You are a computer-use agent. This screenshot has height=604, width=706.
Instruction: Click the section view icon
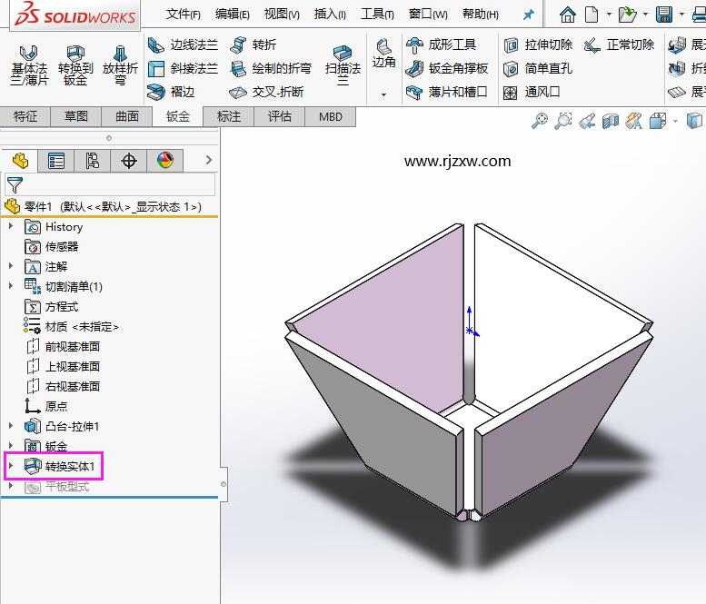click(611, 121)
